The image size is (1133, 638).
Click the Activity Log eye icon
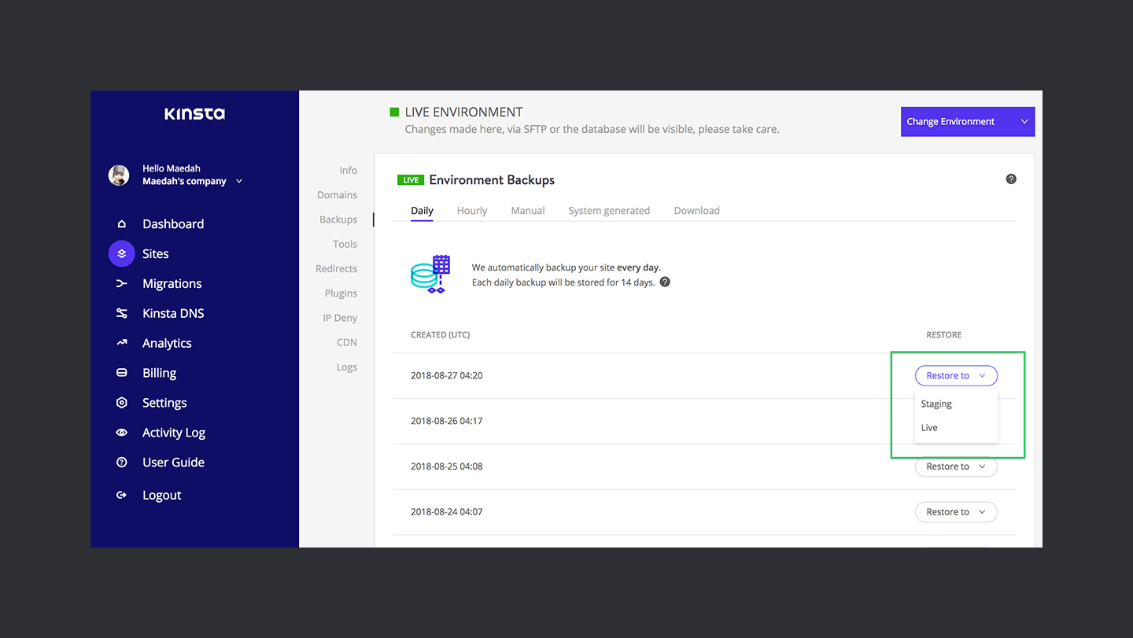pyautogui.click(x=121, y=433)
